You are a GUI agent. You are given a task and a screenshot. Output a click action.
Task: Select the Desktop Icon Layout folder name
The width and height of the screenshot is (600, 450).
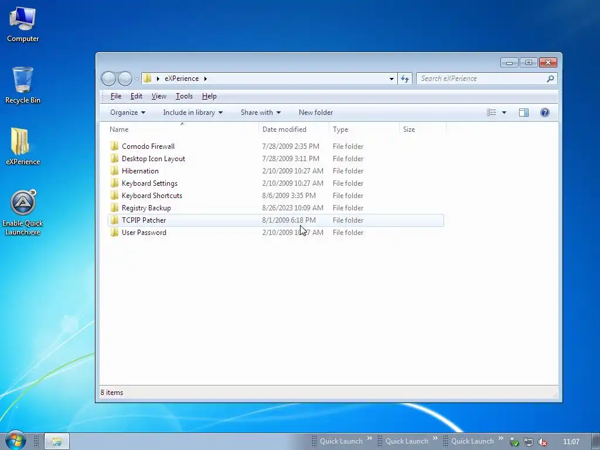(154, 158)
